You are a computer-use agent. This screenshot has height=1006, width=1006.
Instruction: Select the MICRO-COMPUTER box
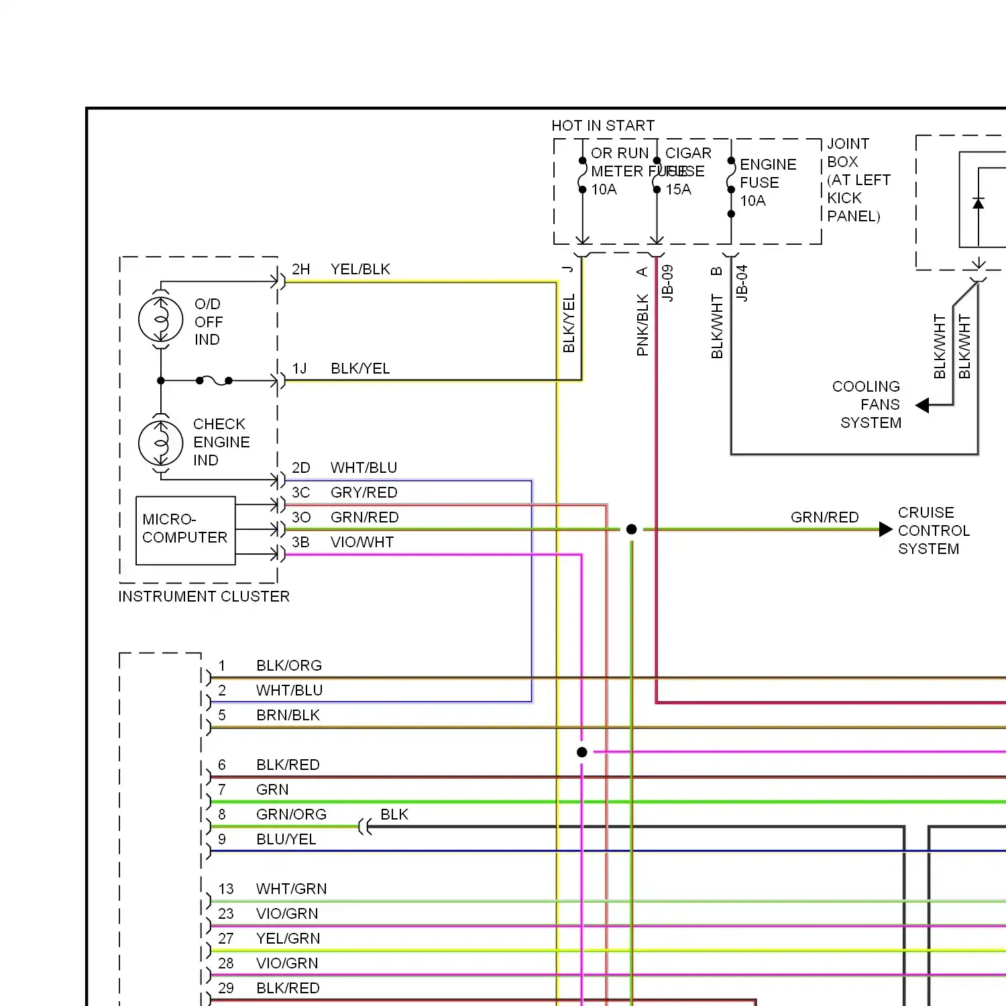(x=186, y=530)
